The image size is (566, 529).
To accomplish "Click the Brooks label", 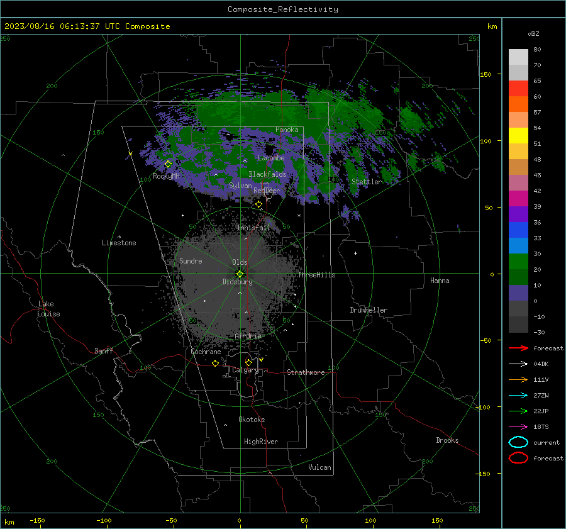I will click(447, 440).
